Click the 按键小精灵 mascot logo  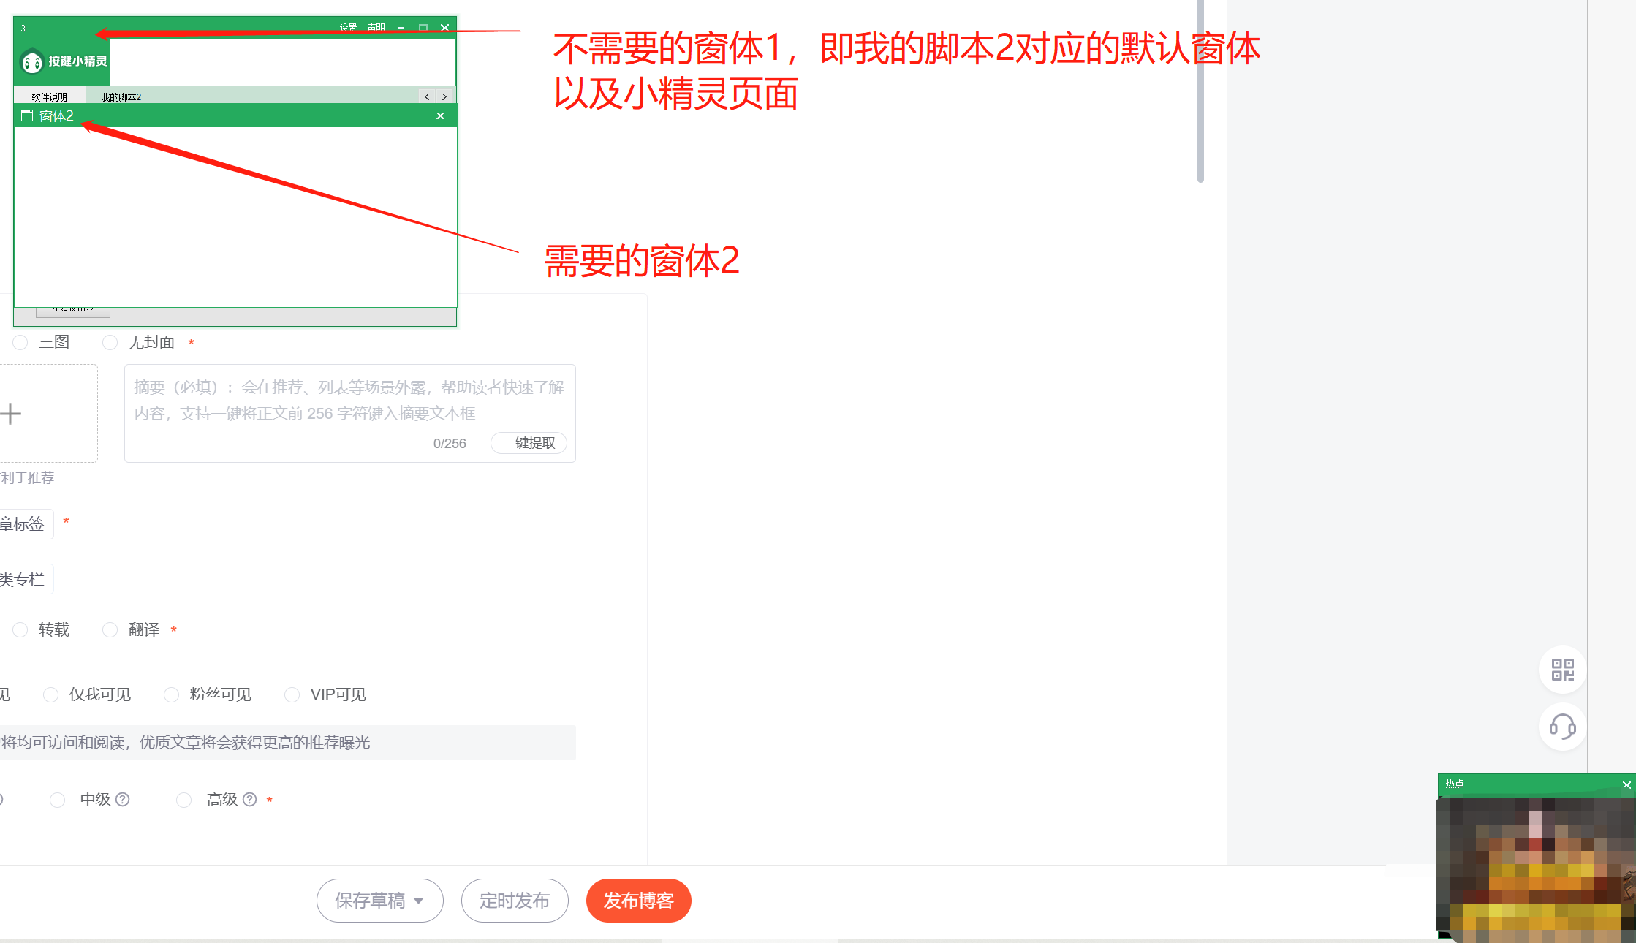pyautogui.click(x=32, y=62)
